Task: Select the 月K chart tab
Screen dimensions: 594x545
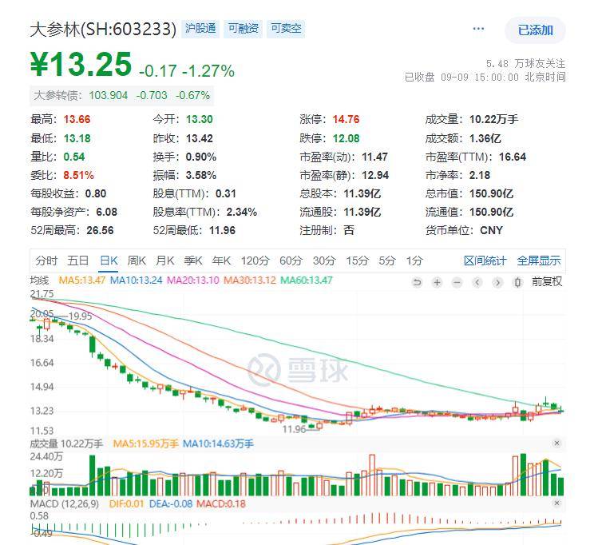Action: coord(164,261)
